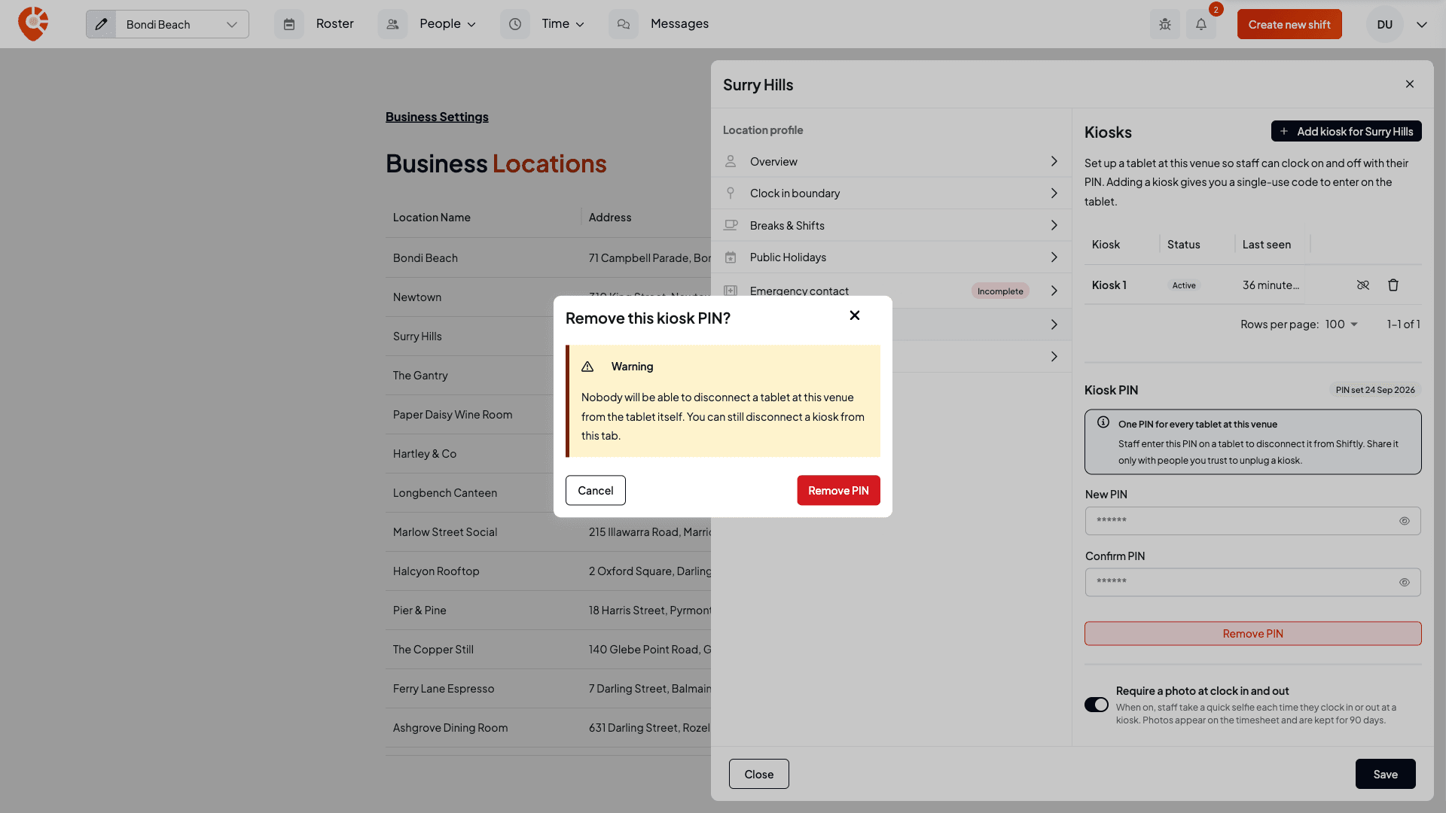Expand the Time menu

563,24
